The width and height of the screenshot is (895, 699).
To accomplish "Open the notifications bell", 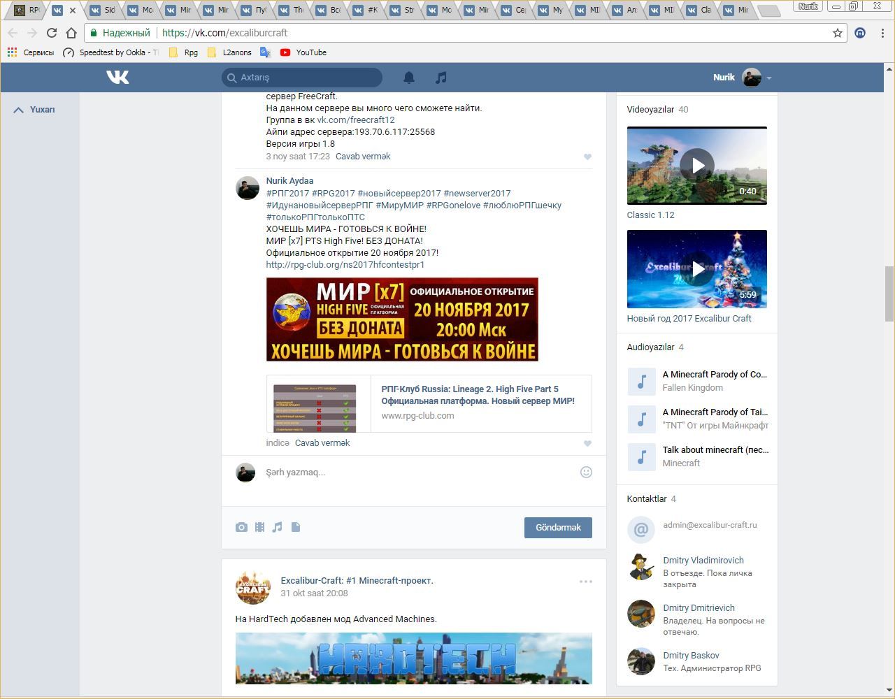I will (x=409, y=78).
